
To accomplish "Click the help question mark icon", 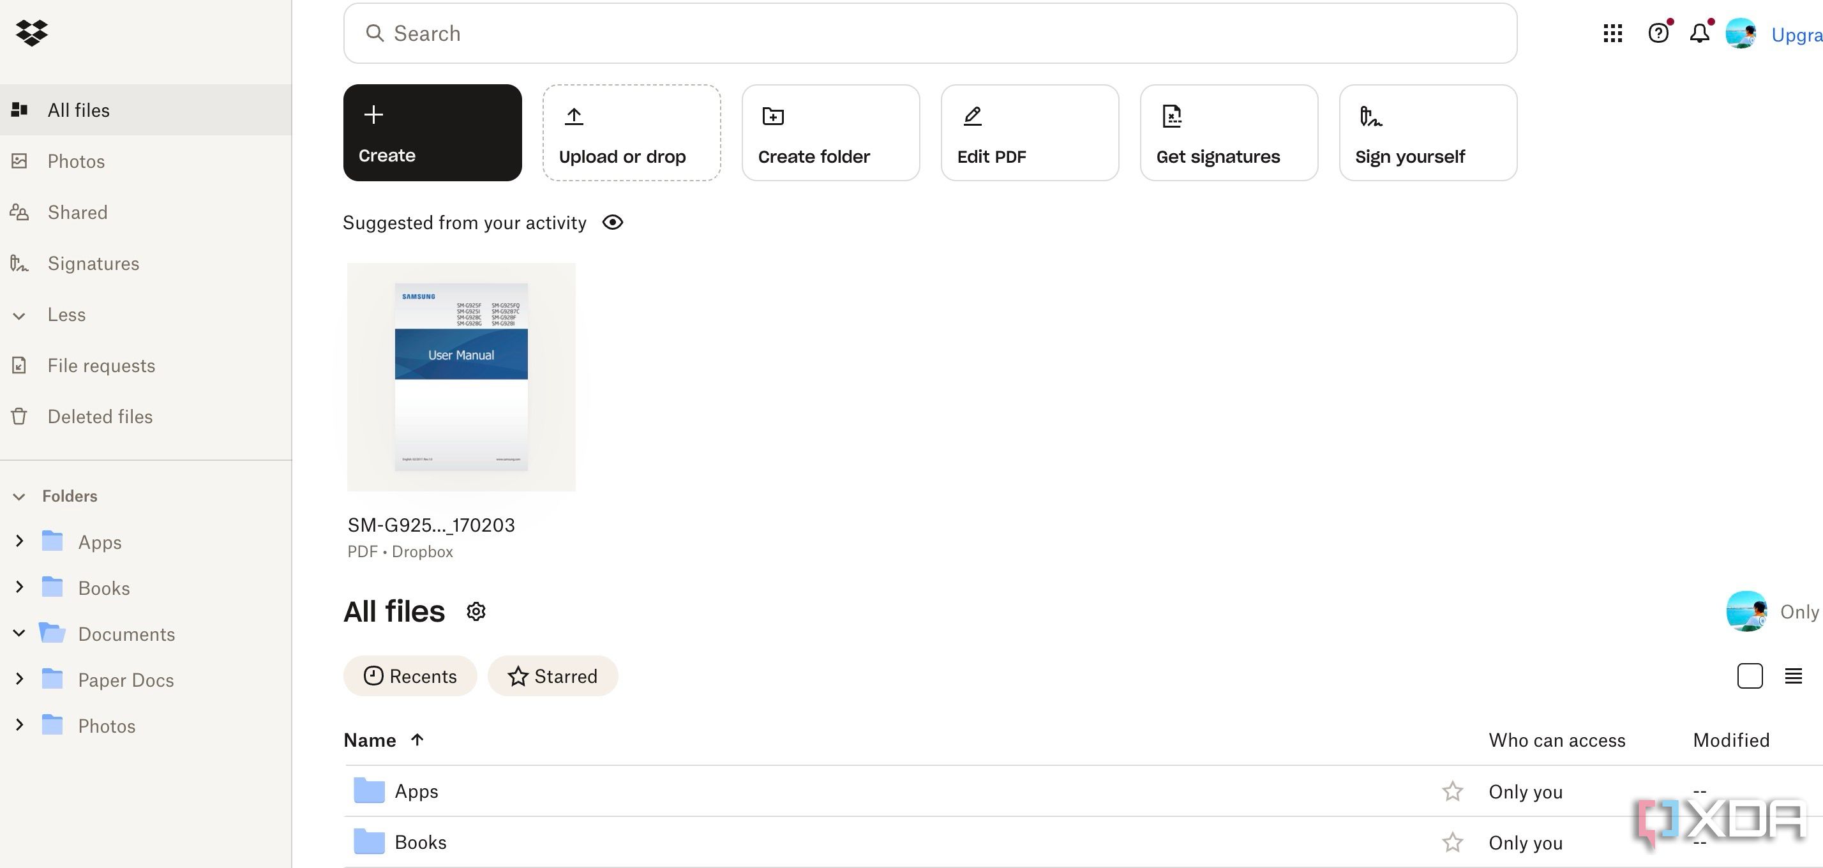I will [x=1657, y=33].
